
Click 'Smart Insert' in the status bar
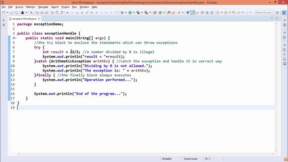[x=191, y=159]
